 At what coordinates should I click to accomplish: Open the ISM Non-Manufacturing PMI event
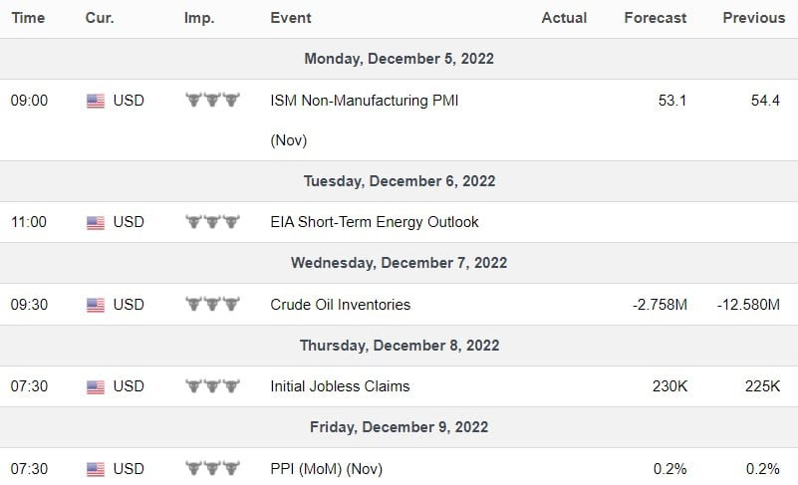tap(365, 120)
